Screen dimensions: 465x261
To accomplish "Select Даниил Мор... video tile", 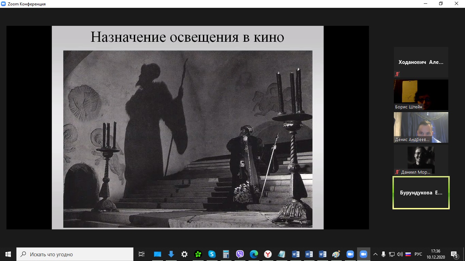I will (x=421, y=160).
